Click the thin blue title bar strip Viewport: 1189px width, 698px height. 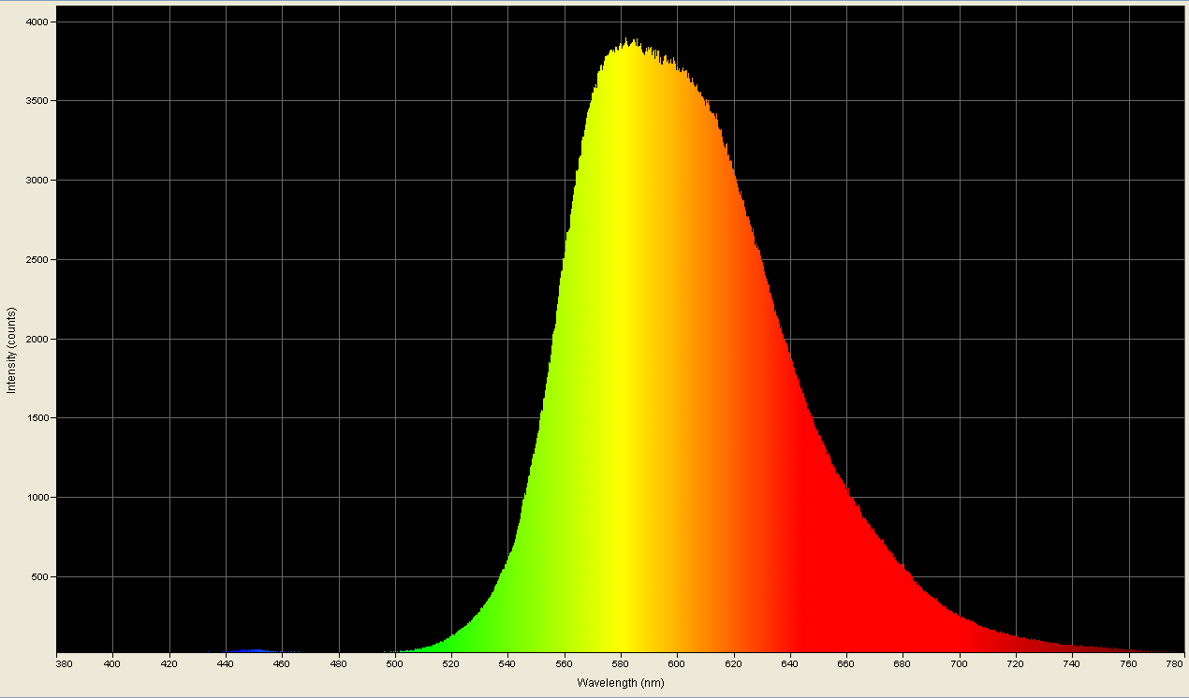point(594,3)
